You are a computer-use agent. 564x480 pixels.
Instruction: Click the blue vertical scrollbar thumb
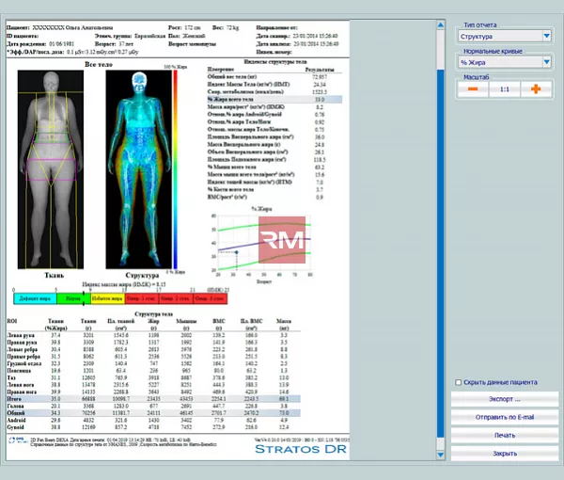[x=441, y=254]
